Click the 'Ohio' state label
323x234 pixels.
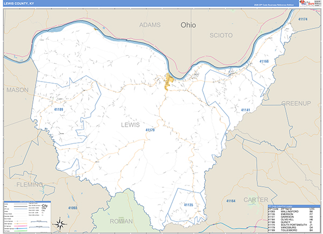[x=188, y=25]
